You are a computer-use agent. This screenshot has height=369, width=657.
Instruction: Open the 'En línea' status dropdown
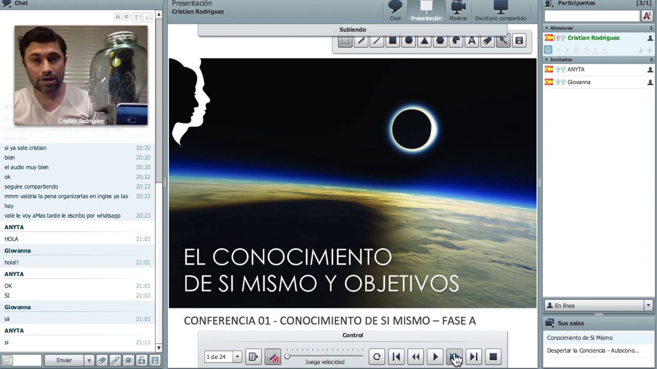(648, 305)
